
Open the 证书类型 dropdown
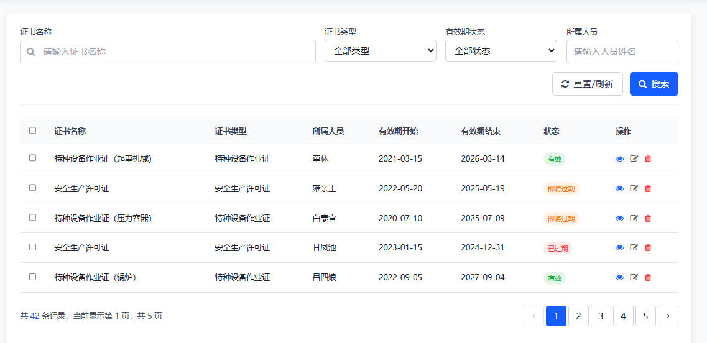click(380, 51)
